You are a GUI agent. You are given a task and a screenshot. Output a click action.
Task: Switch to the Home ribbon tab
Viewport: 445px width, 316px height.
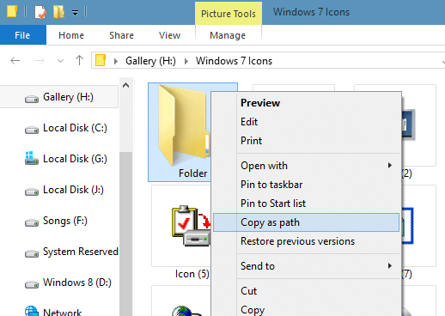coord(71,35)
